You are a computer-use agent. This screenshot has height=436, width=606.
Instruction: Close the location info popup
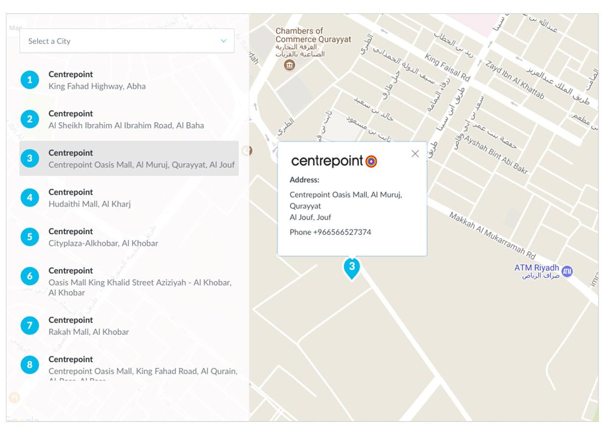pyautogui.click(x=415, y=154)
